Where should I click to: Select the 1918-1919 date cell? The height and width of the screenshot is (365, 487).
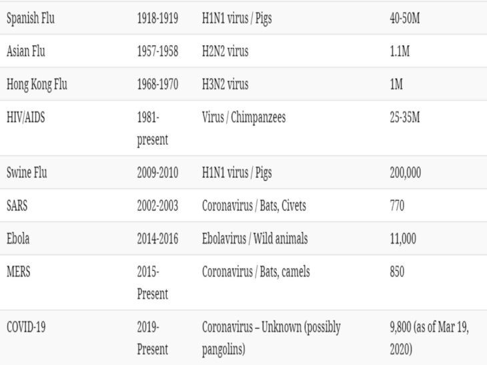click(157, 18)
